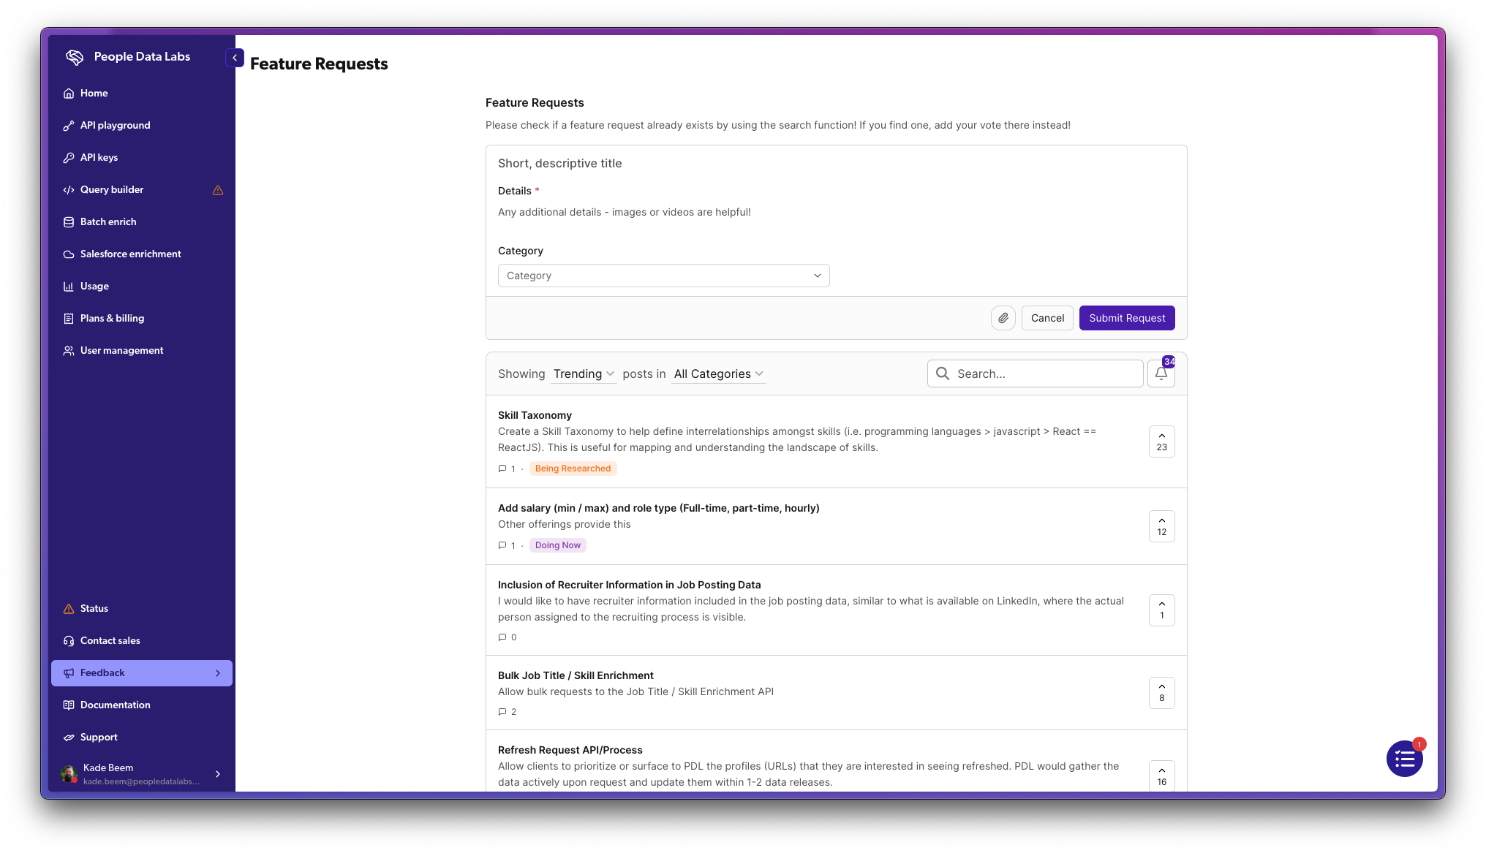Open the All Categories filter
The width and height of the screenshot is (1486, 853).
717,374
